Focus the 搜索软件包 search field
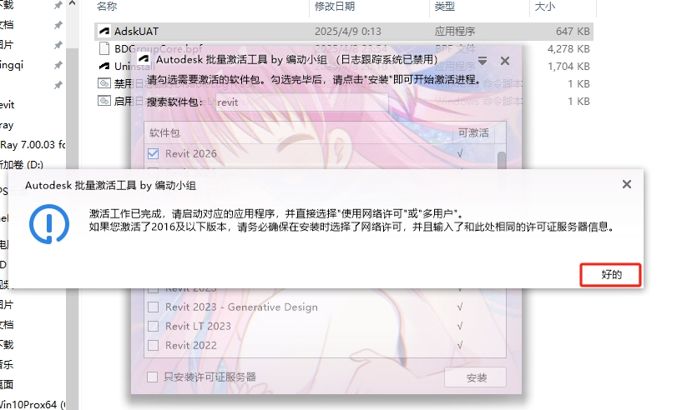The image size is (682, 410). [x=302, y=102]
